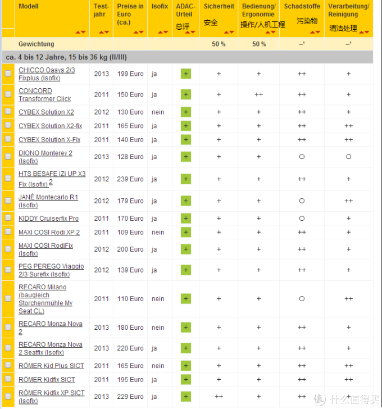Screen dimensions: 382x409
Task: Open CHICCO Oasys 2/3 Fixplus link
Action: [47, 74]
